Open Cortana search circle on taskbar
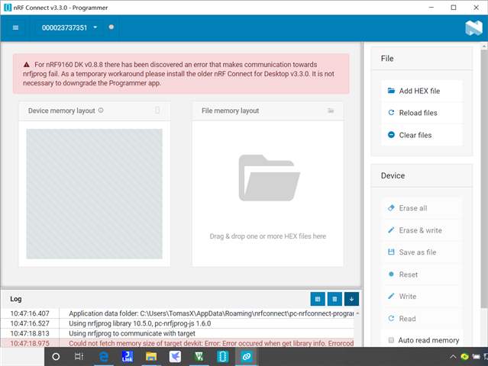The image size is (488, 366). coord(56,356)
